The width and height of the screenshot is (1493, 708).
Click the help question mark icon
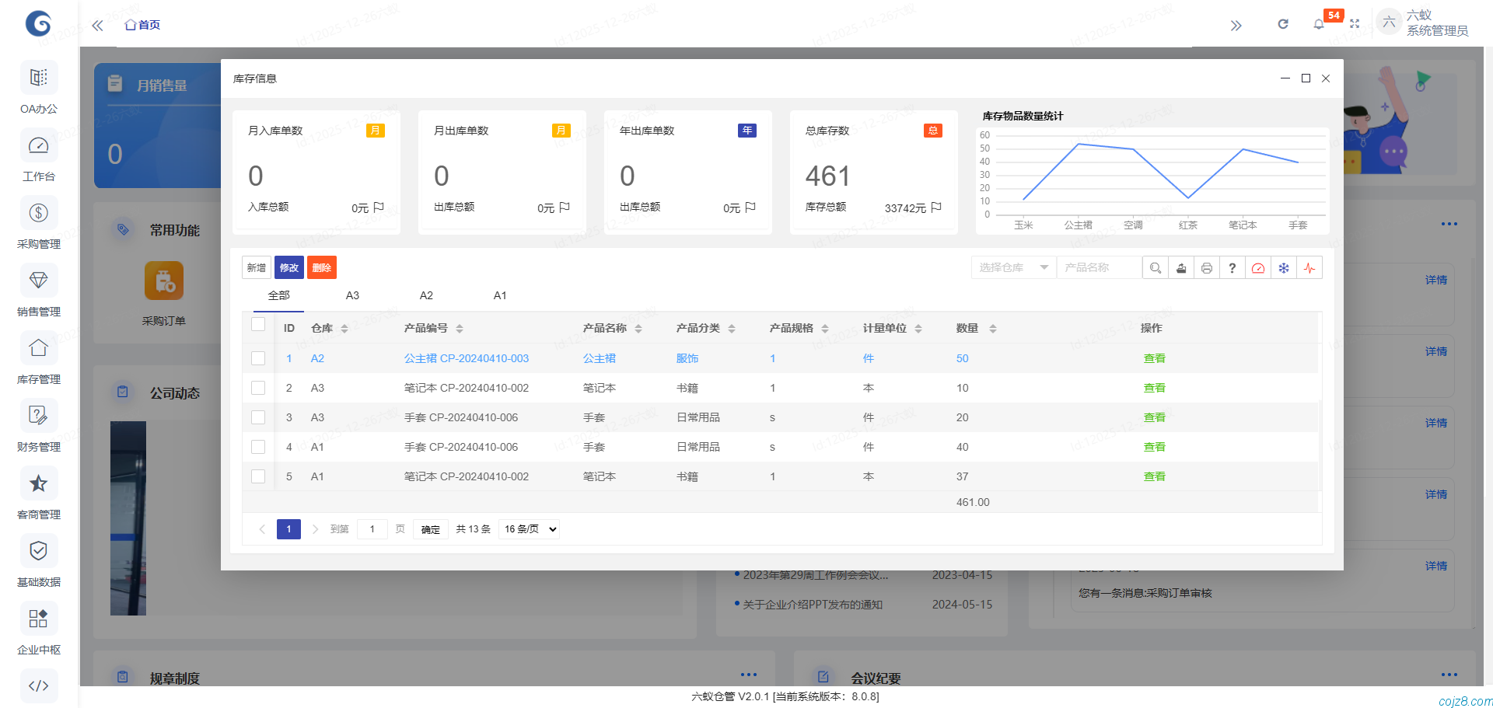(1233, 267)
